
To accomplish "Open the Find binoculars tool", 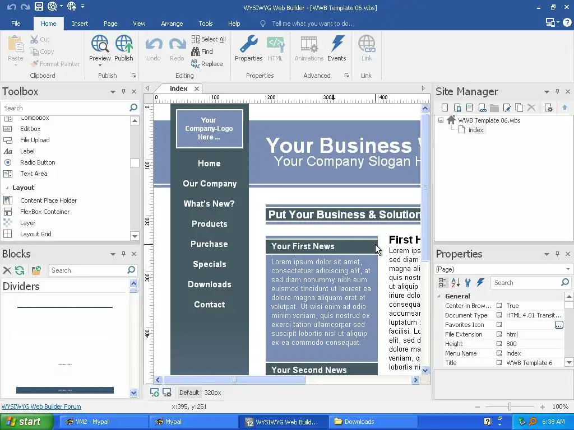I will point(202,52).
